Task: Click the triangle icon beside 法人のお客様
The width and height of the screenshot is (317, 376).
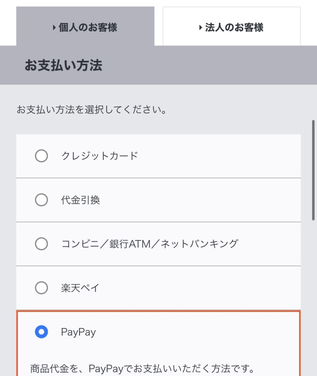Action: 200,28
